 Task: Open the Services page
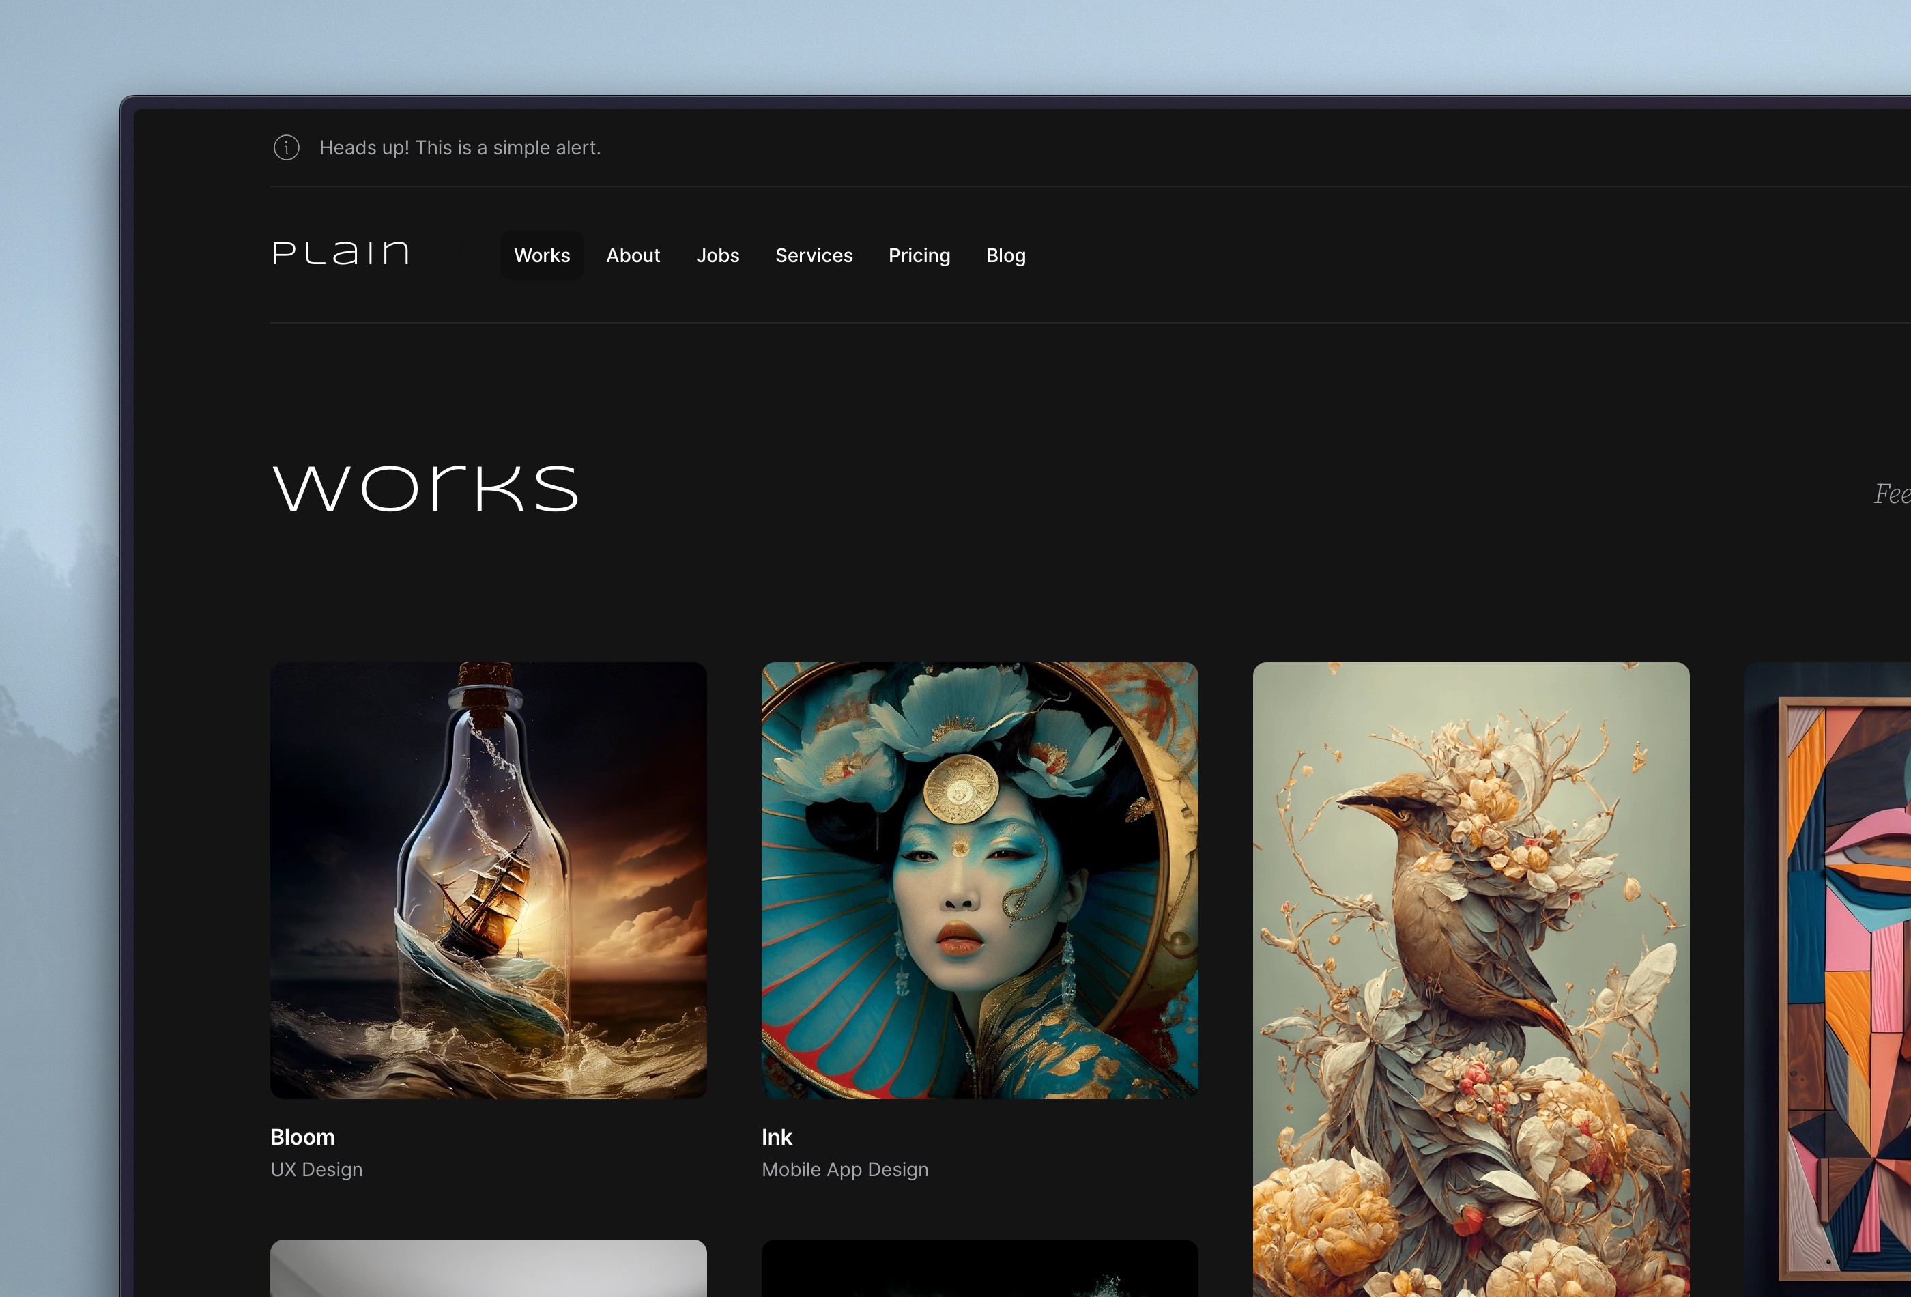[x=814, y=255]
